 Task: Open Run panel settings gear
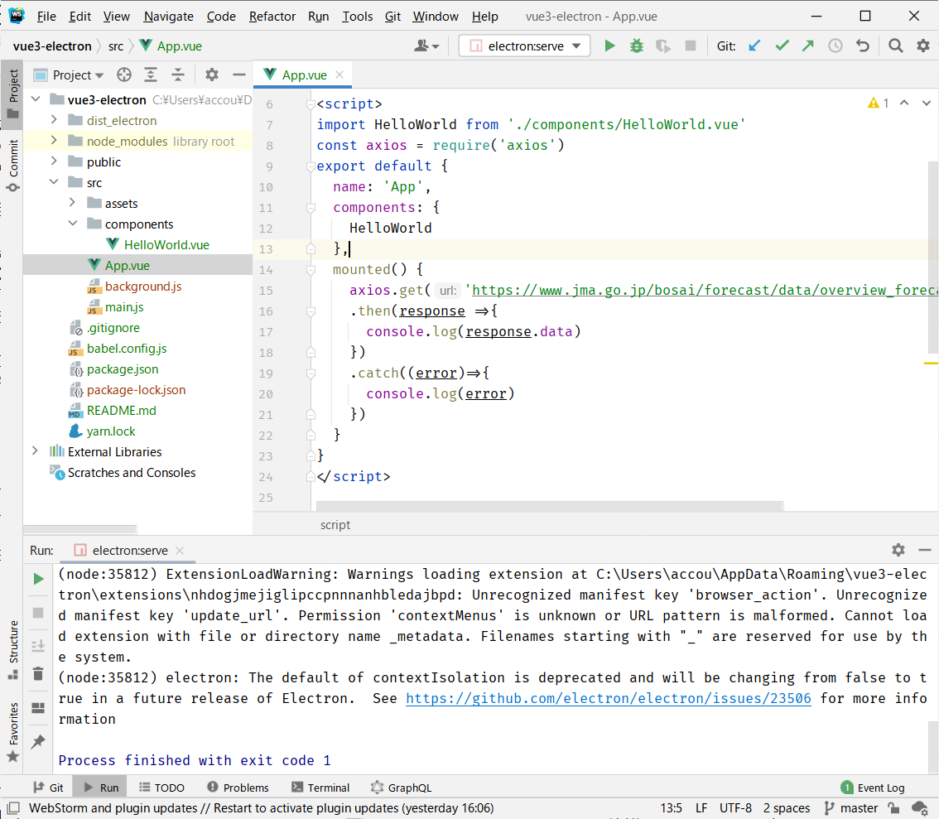pos(898,550)
